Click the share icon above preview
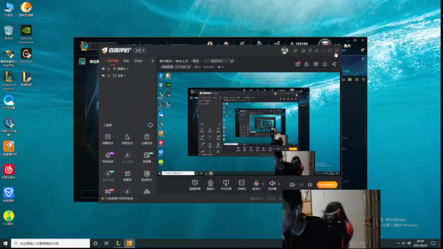 (x=334, y=64)
